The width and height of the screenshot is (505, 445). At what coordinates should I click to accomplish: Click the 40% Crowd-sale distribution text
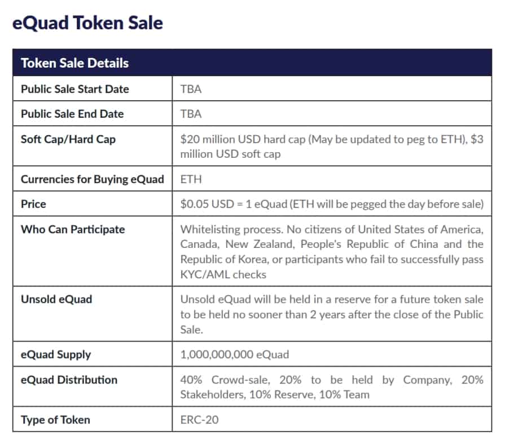click(x=331, y=387)
